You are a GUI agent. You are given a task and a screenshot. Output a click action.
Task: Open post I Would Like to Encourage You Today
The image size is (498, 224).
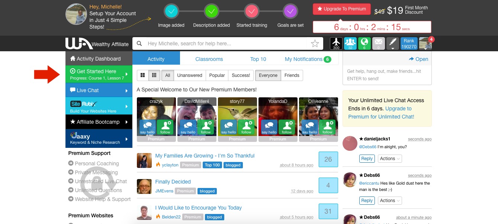198,208
